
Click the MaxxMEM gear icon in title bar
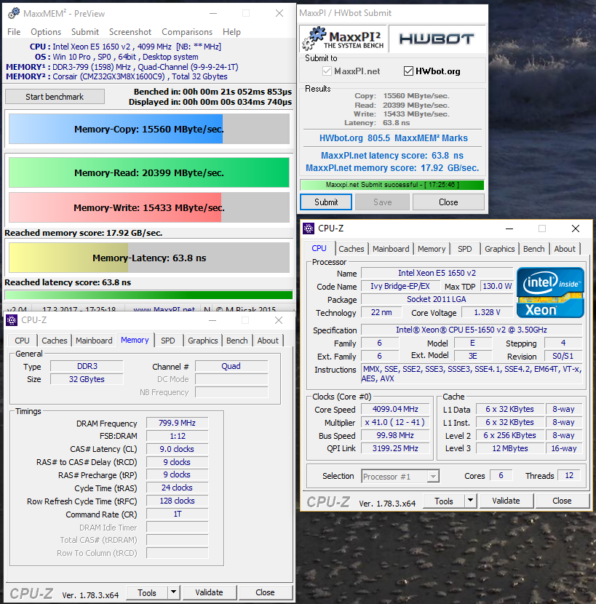[x=14, y=13]
